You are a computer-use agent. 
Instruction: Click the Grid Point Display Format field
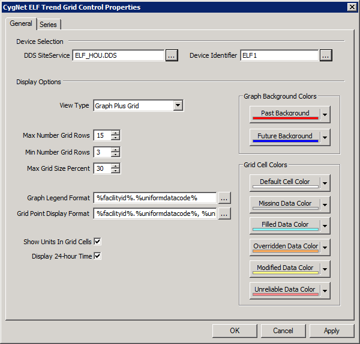(x=155, y=213)
